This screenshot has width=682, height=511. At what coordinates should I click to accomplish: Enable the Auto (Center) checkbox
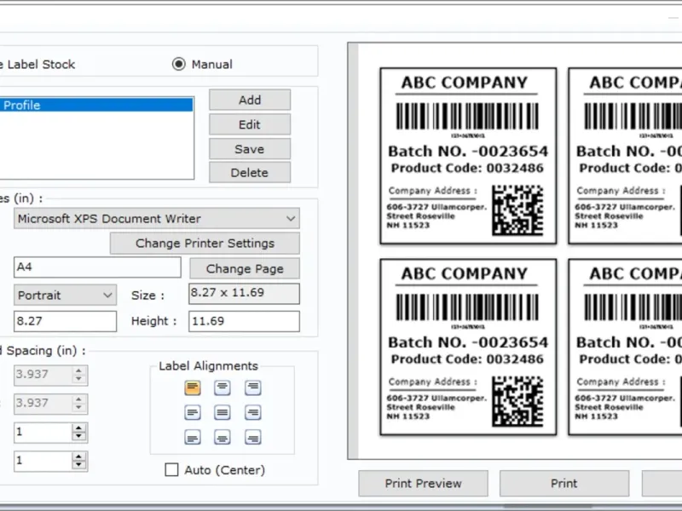click(172, 470)
